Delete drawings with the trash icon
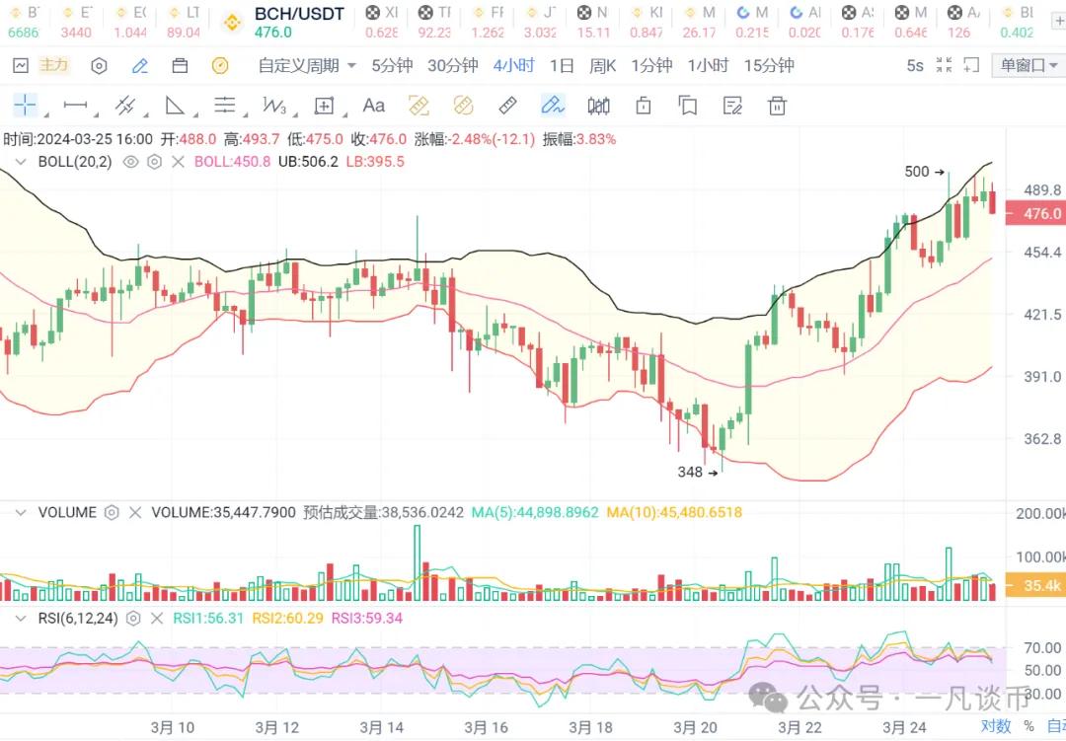The image size is (1066, 741). (777, 106)
